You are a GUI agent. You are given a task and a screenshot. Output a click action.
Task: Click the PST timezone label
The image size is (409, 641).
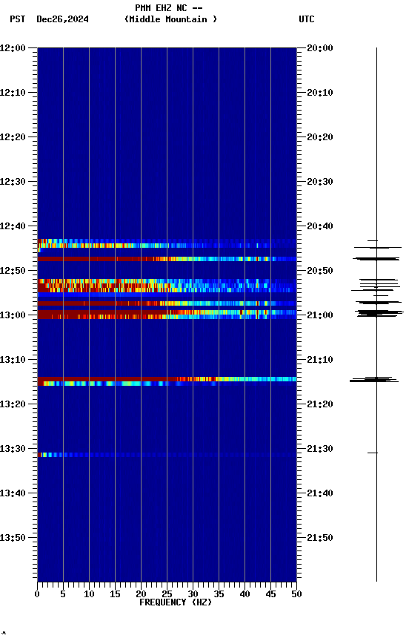18,19
